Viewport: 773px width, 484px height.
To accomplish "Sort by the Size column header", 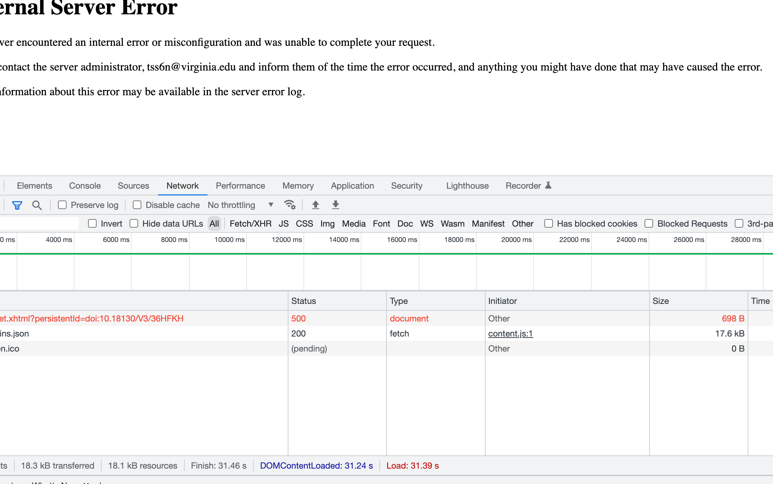I will pyautogui.click(x=661, y=301).
